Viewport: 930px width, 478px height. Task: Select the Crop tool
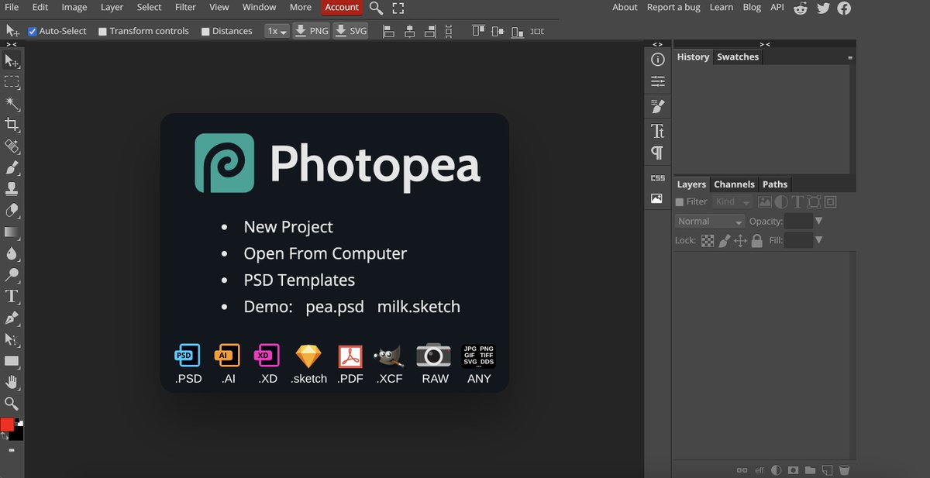12,125
